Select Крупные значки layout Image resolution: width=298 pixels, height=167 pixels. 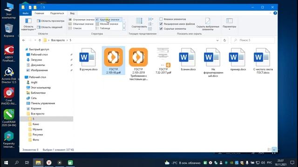coord(108,19)
